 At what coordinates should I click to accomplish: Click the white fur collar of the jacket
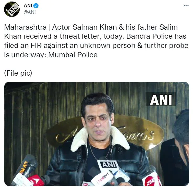pyautogui.click(x=100, y=139)
